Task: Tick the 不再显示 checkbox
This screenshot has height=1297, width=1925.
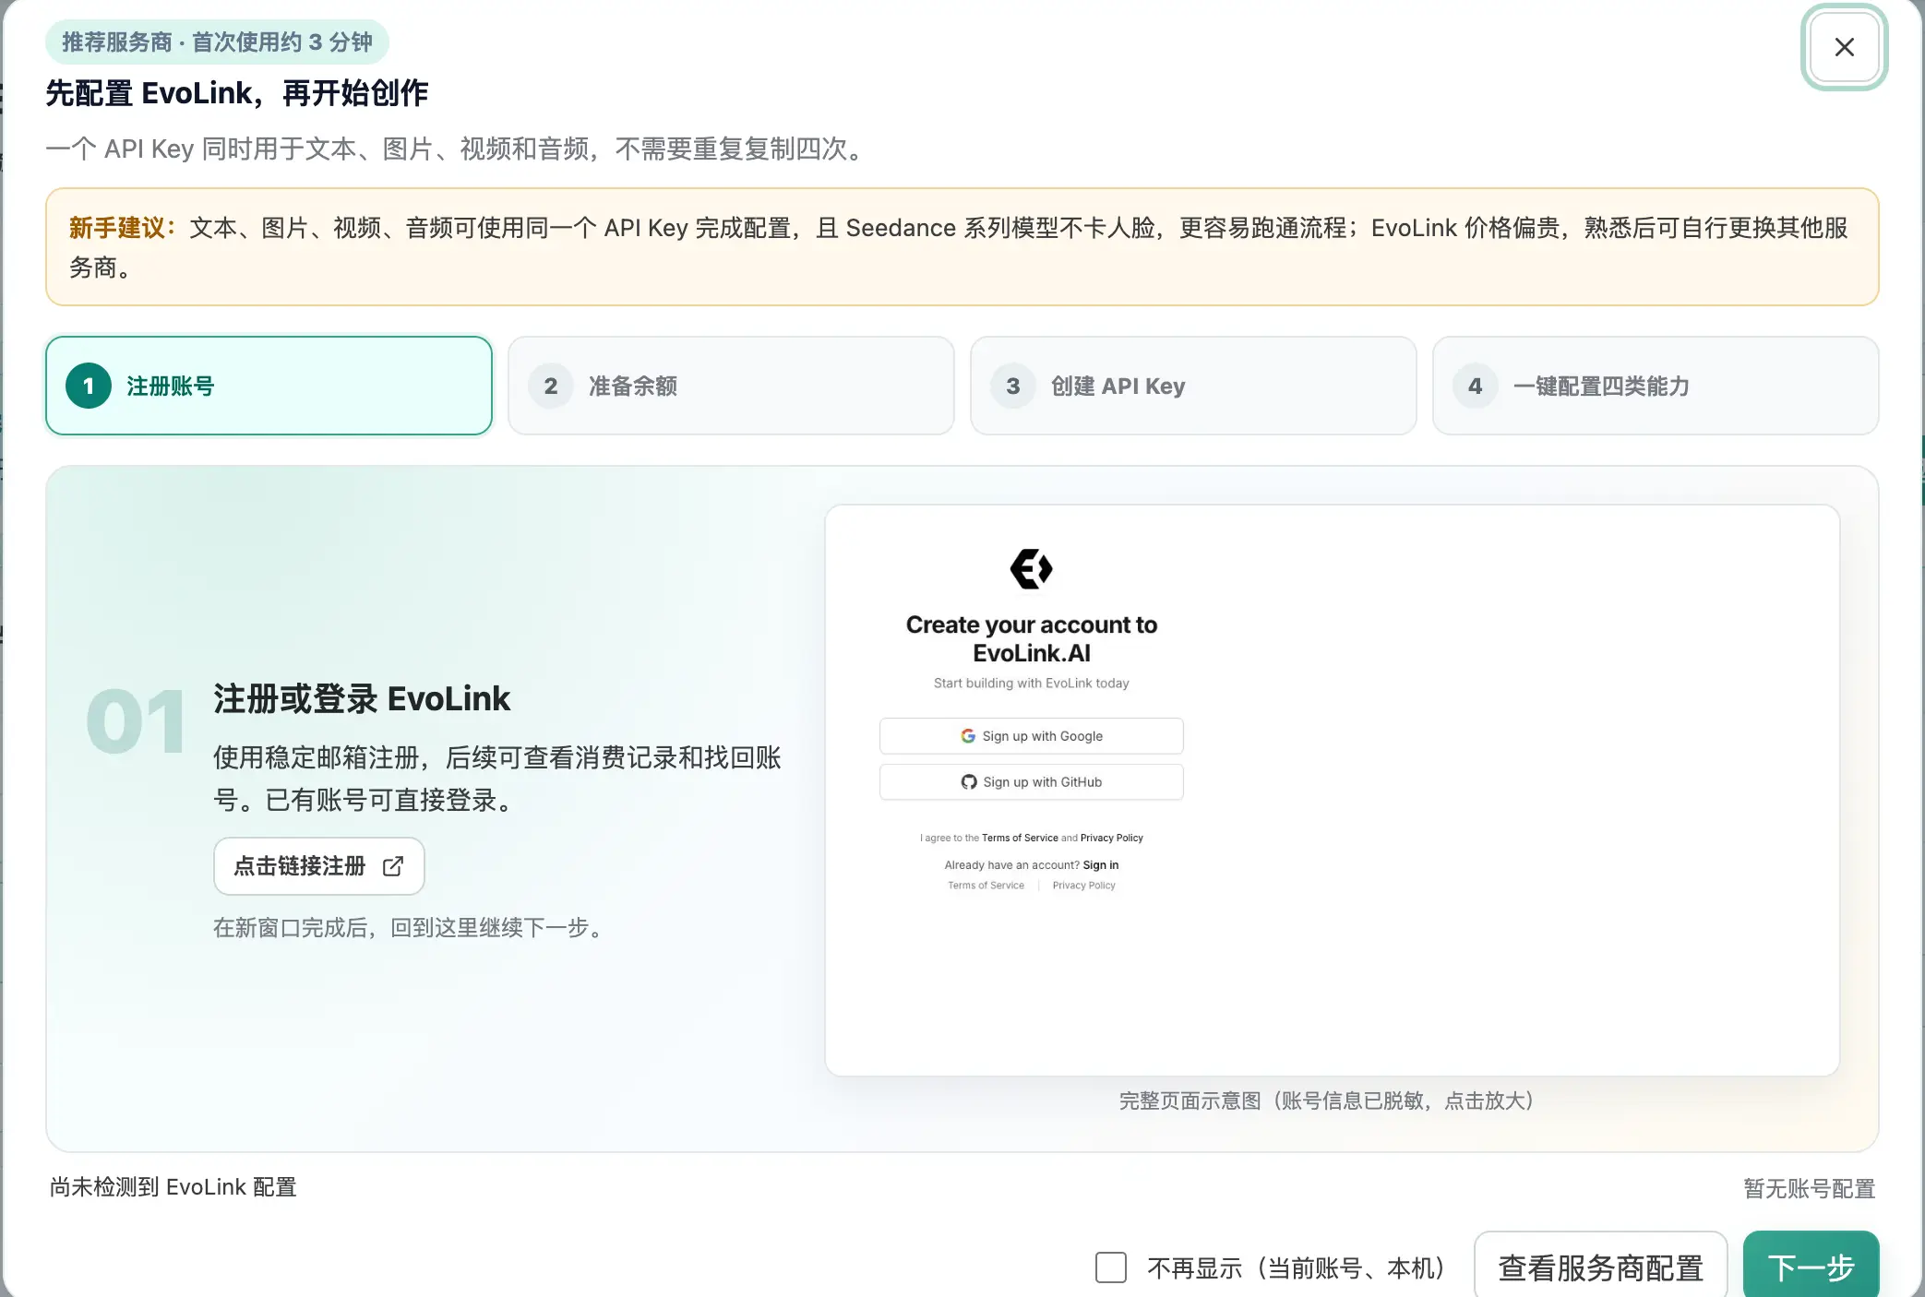Action: pos(1111,1267)
